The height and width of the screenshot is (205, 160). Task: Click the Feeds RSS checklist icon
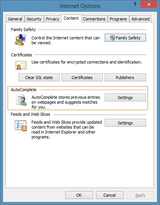(21, 126)
